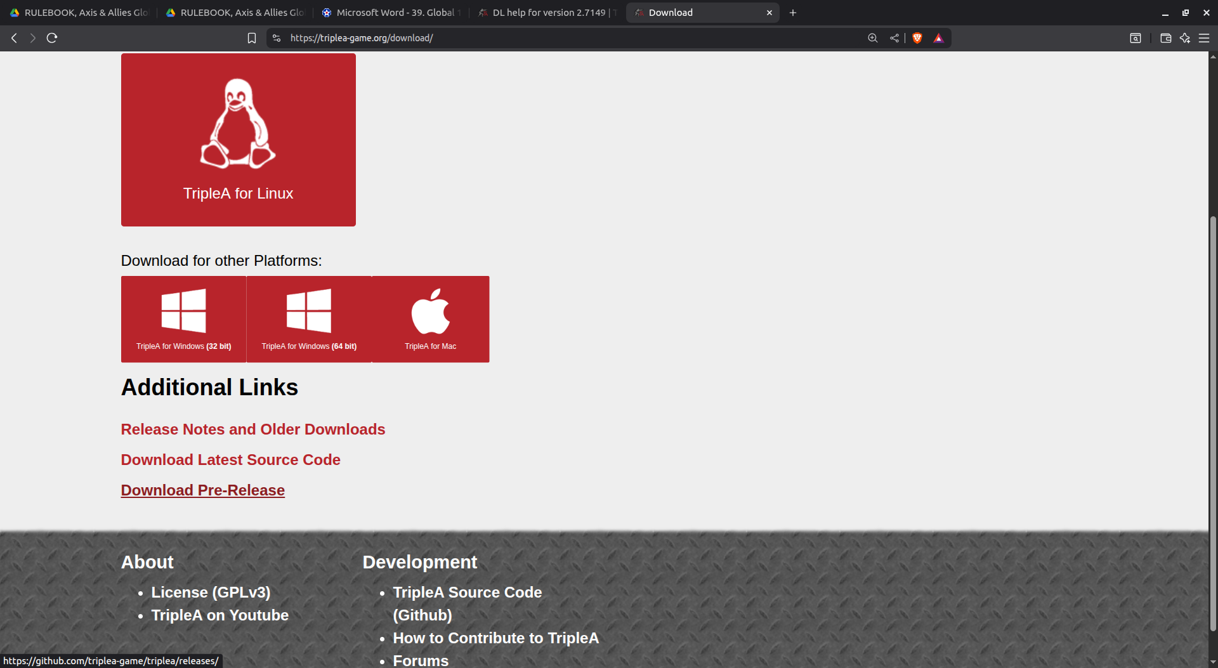The image size is (1218, 668).
Task: Open the tab search button in toolbar
Action: tap(1136, 38)
